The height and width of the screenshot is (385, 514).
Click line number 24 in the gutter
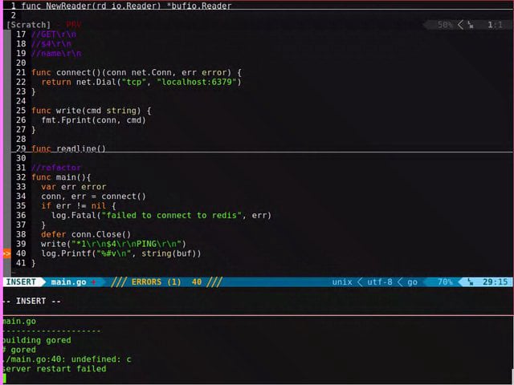[x=21, y=101]
